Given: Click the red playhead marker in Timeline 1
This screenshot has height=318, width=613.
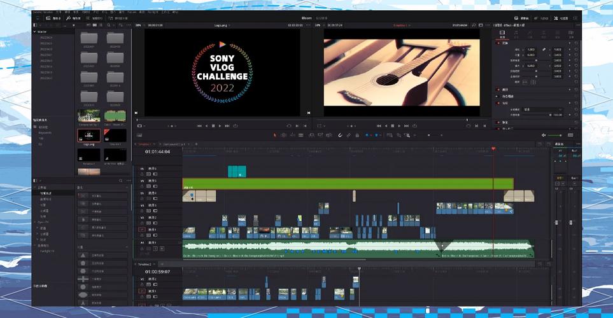Looking at the screenshot, I should pos(493,149).
